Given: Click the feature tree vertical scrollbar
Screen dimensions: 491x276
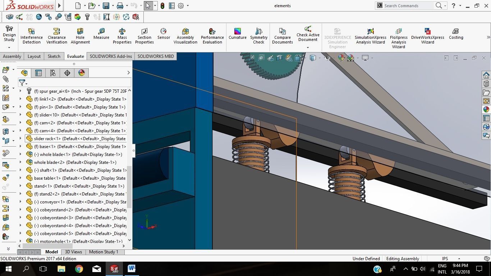Looking at the screenshot, I should (129, 187).
